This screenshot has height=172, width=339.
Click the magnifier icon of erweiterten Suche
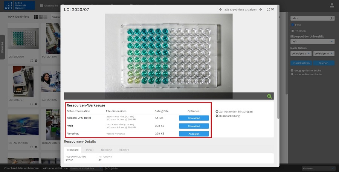(292, 74)
